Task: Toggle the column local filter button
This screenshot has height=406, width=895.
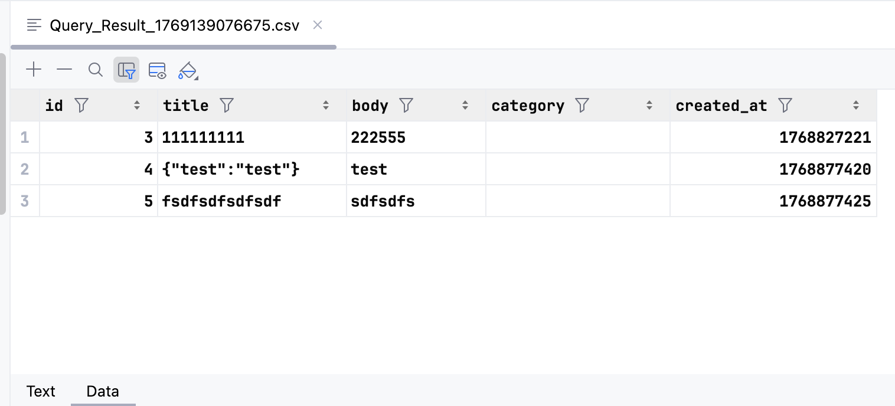Action: pos(126,70)
